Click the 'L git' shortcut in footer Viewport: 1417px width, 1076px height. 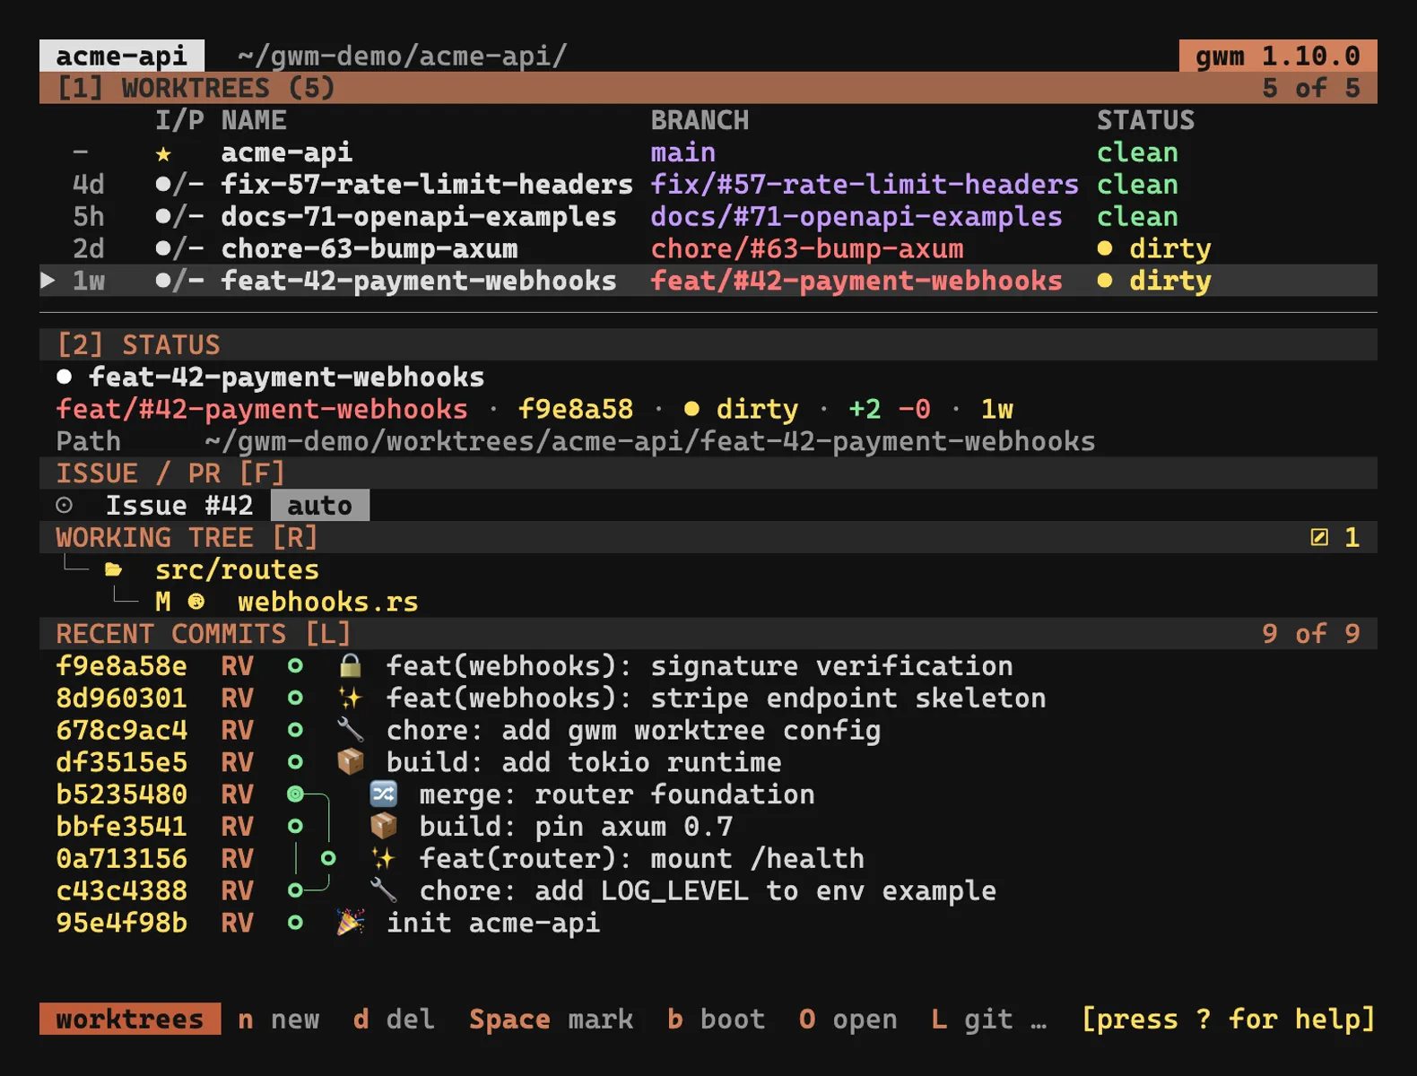(972, 1019)
